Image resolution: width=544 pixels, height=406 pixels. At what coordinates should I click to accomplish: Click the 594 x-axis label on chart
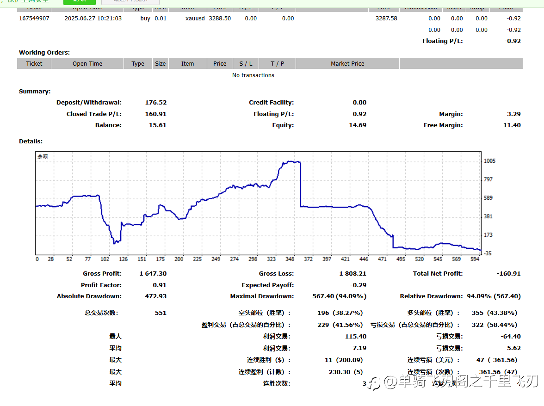point(475,259)
